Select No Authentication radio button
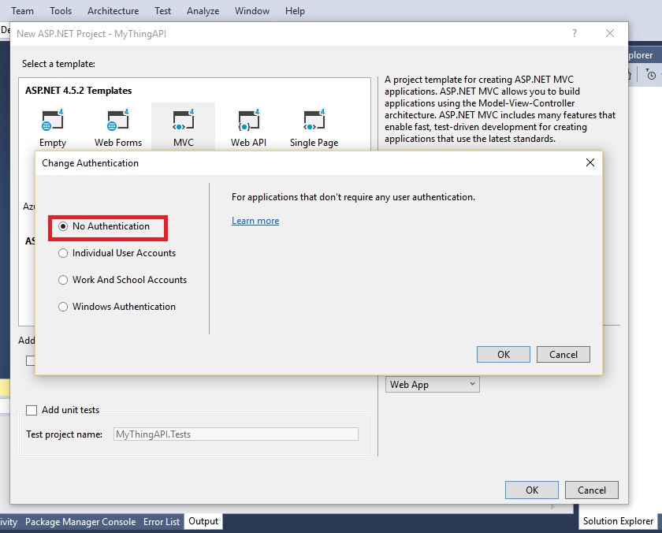The width and height of the screenshot is (662, 533). pos(63,226)
